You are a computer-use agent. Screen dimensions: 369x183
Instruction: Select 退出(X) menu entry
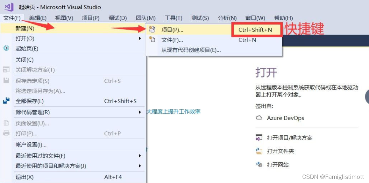73,177
